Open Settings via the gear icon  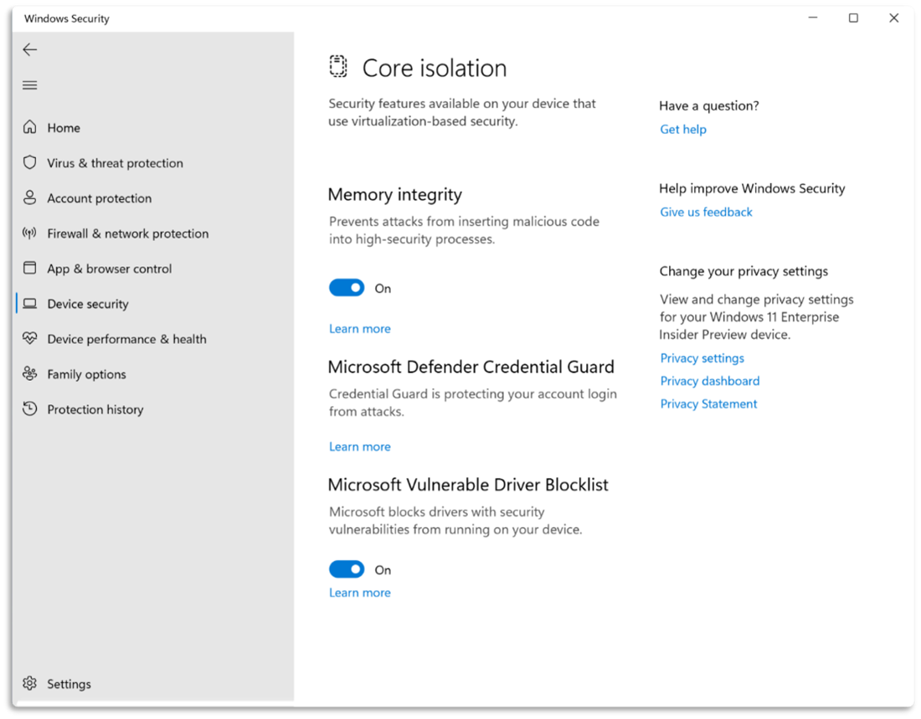[31, 683]
